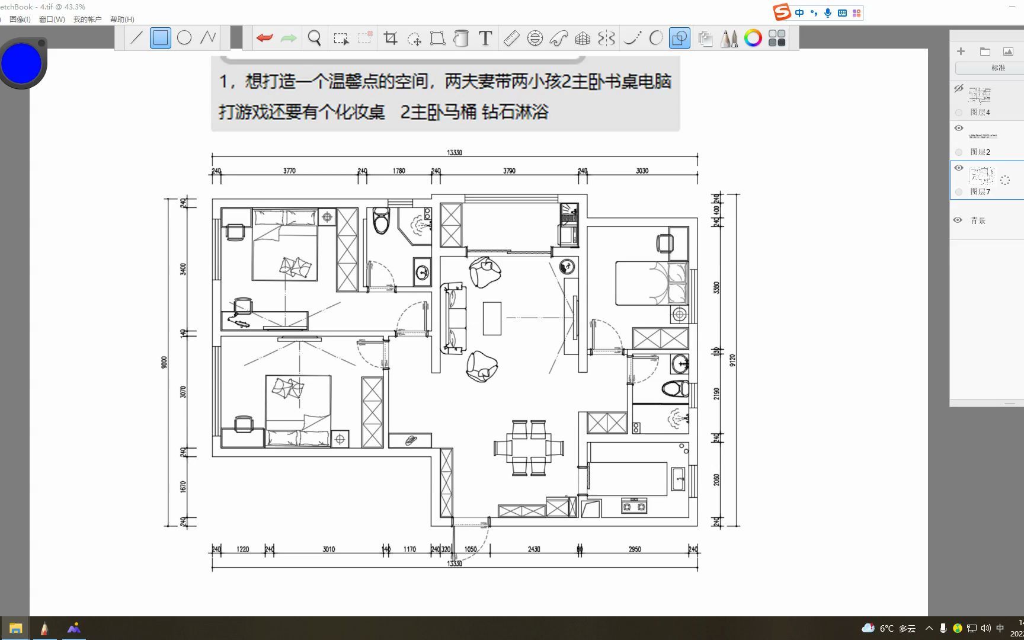Image resolution: width=1024 pixels, height=640 pixels.
Task: Select the Crop tool
Action: [389, 37]
